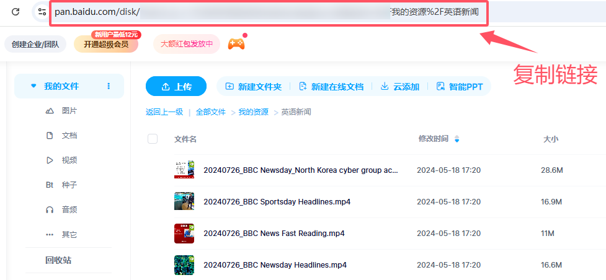
Task: Click 英语新闻 breadcrumb text
Action: [x=296, y=112]
